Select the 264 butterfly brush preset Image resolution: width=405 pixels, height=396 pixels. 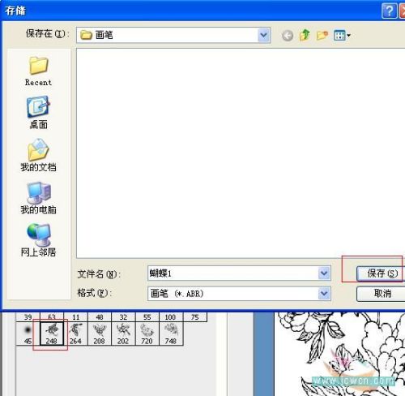(75, 334)
